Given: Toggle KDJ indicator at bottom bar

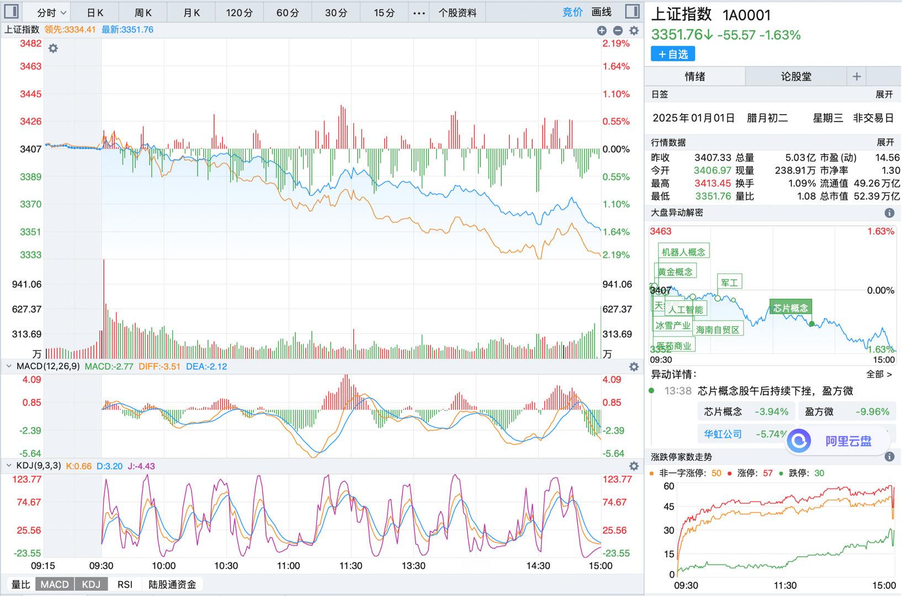Looking at the screenshot, I should pyautogui.click(x=91, y=584).
